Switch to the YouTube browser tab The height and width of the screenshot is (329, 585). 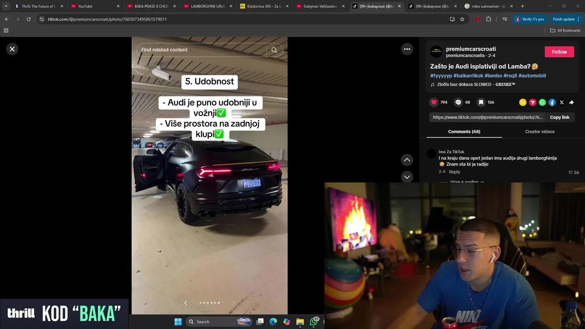pyautogui.click(x=95, y=6)
